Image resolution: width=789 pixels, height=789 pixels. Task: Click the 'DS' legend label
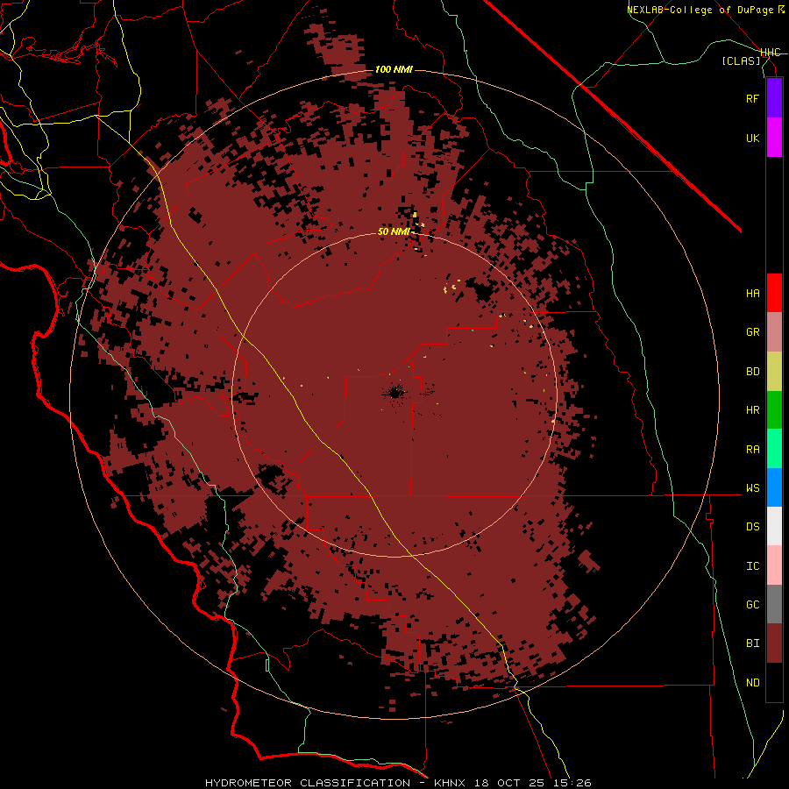tap(752, 527)
